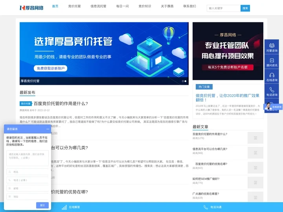Open the 电话咨询 phone sidebar icon
The height and width of the screenshot is (212, 283).
click(x=272, y=91)
